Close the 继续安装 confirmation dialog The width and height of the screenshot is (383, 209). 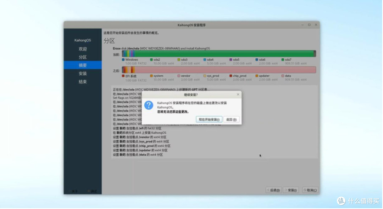pos(238,94)
